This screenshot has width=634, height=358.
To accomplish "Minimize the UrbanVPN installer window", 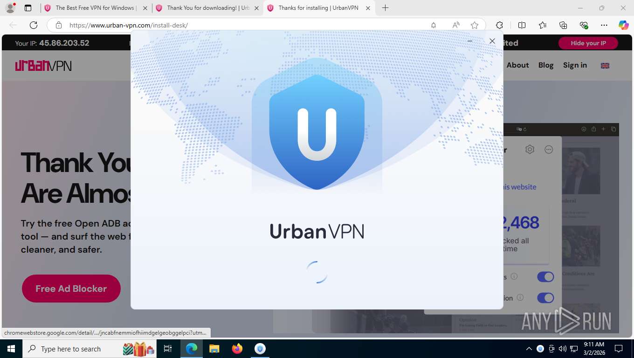I will pyautogui.click(x=470, y=41).
